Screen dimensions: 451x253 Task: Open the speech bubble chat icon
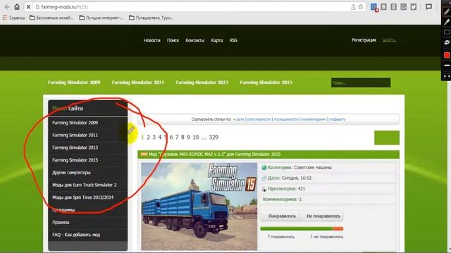point(428,6)
